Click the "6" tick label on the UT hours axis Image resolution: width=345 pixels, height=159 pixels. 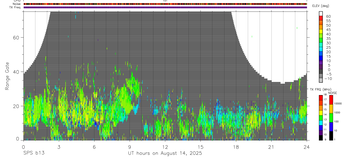pos(94,147)
